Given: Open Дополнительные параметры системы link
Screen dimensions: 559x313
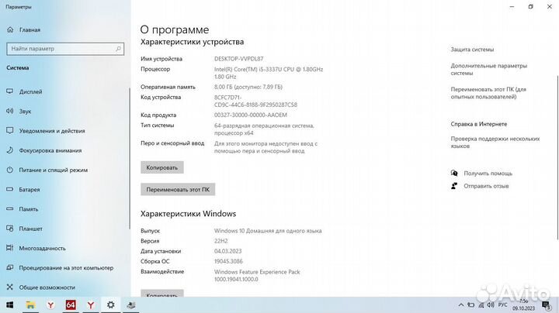Looking at the screenshot, I should click(489, 70).
